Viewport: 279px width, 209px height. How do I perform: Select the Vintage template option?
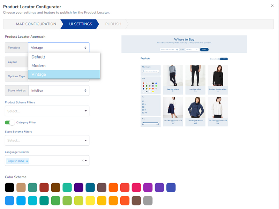[64, 74]
